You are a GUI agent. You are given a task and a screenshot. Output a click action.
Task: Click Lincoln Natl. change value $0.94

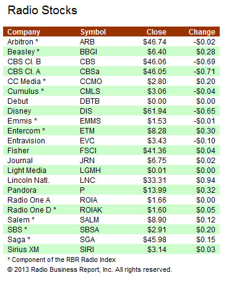205,180
